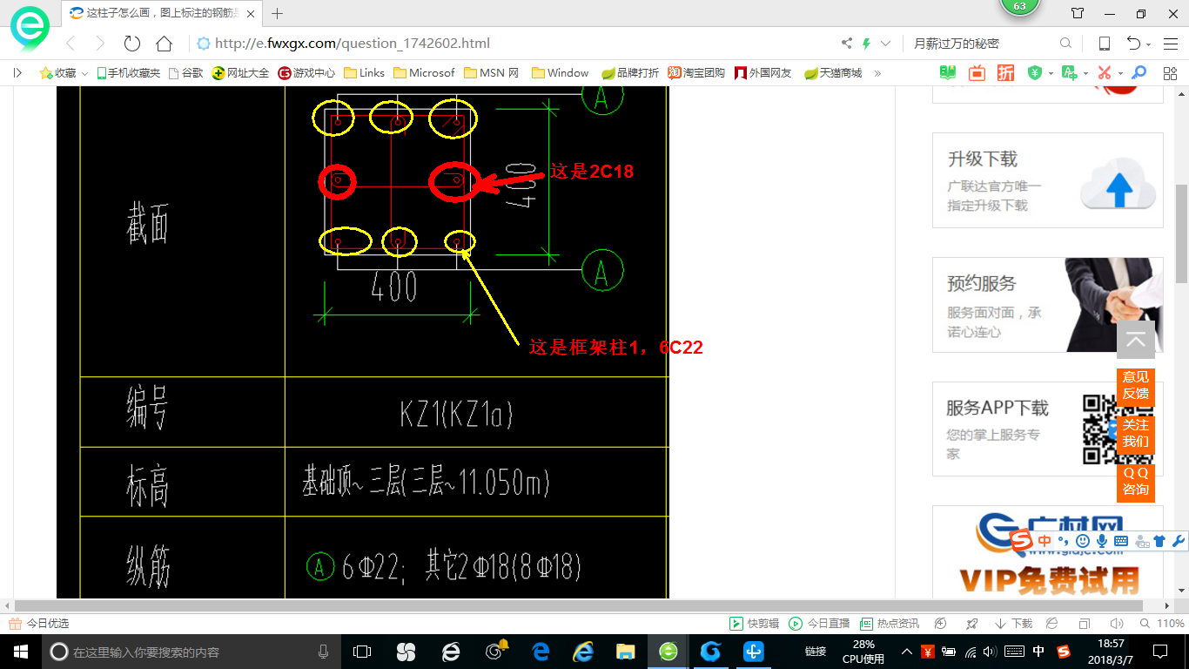The height and width of the screenshot is (669, 1189).
Task: Click the share icon in the address bar
Action: click(x=847, y=44)
